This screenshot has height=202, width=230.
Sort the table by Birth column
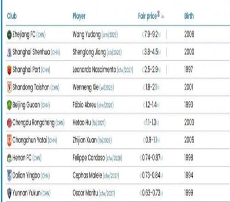coord(189,16)
